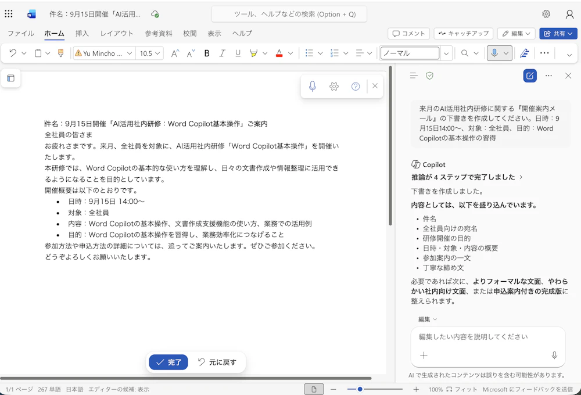Click 元に戻す to revert

click(x=217, y=362)
